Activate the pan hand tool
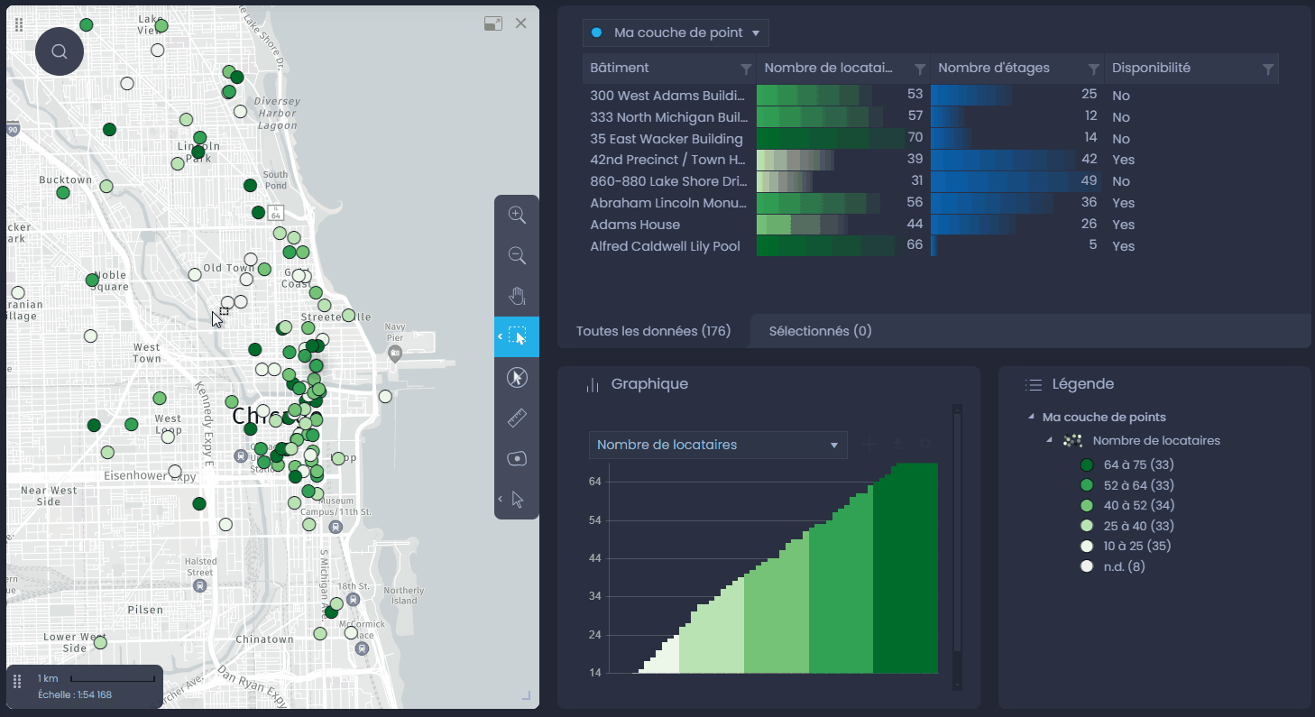Viewport: 1315px width, 717px height. 517,296
